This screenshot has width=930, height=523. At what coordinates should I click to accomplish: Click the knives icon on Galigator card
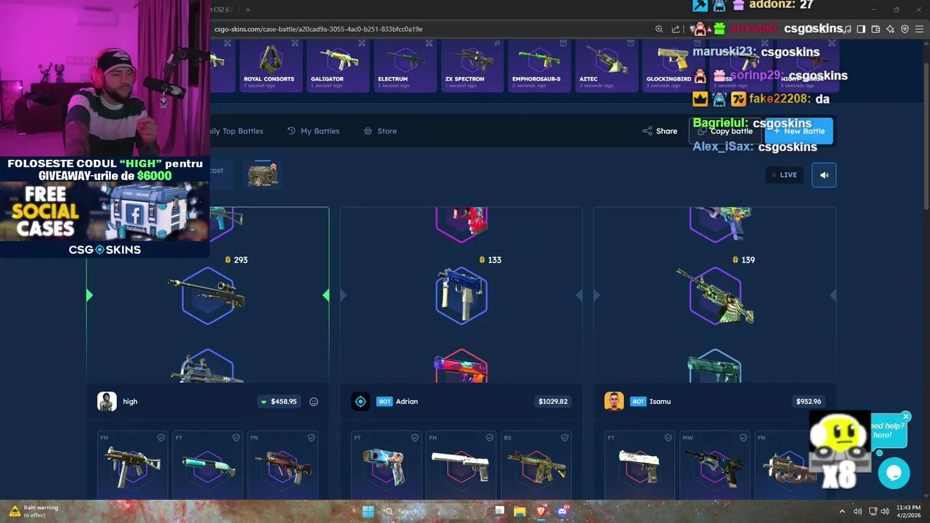click(362, 44)
